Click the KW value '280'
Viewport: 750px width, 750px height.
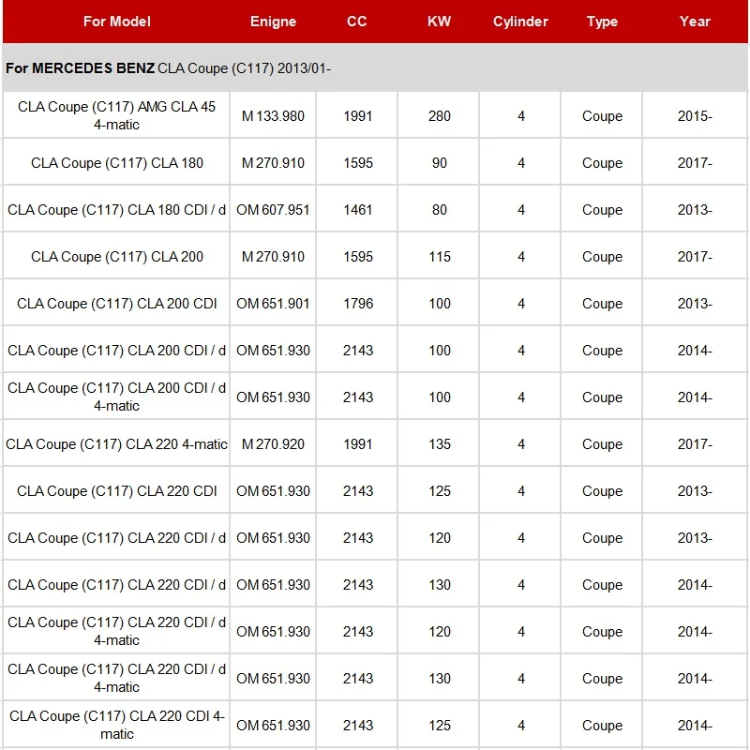click(x=439, y=116)
